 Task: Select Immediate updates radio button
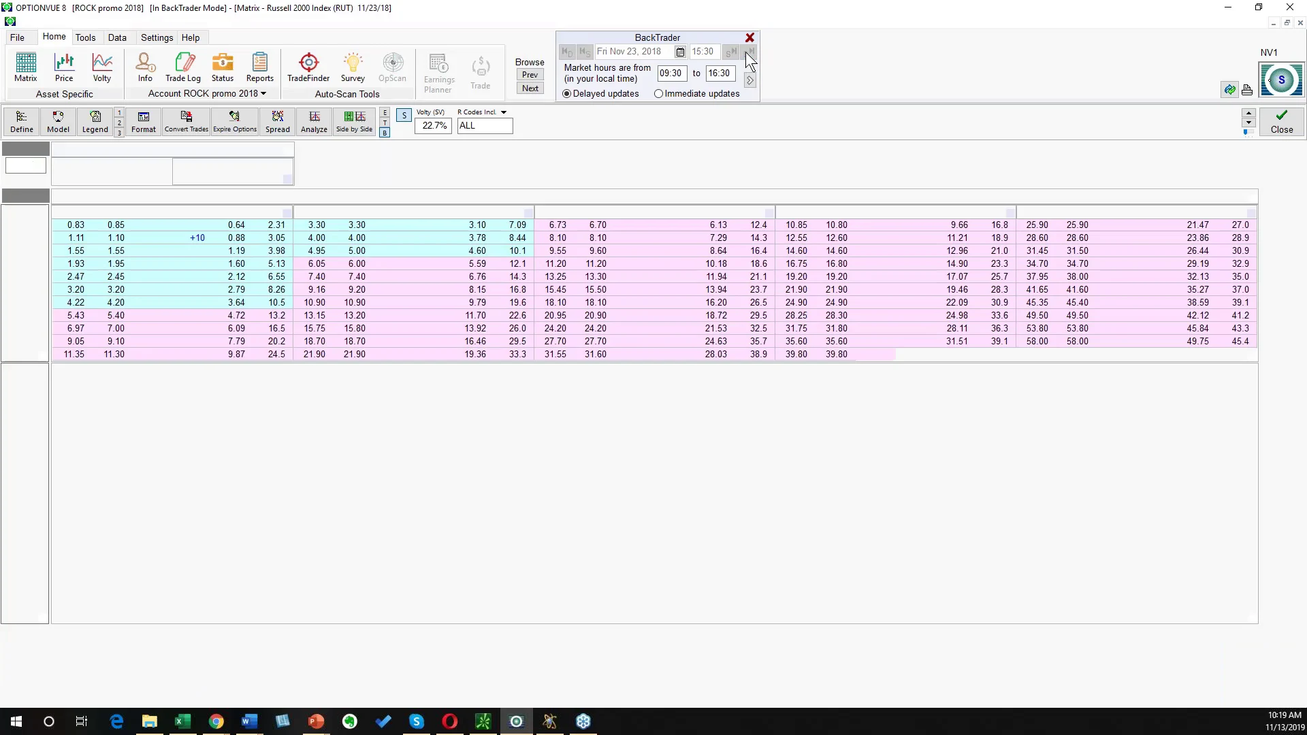point(658,94)
